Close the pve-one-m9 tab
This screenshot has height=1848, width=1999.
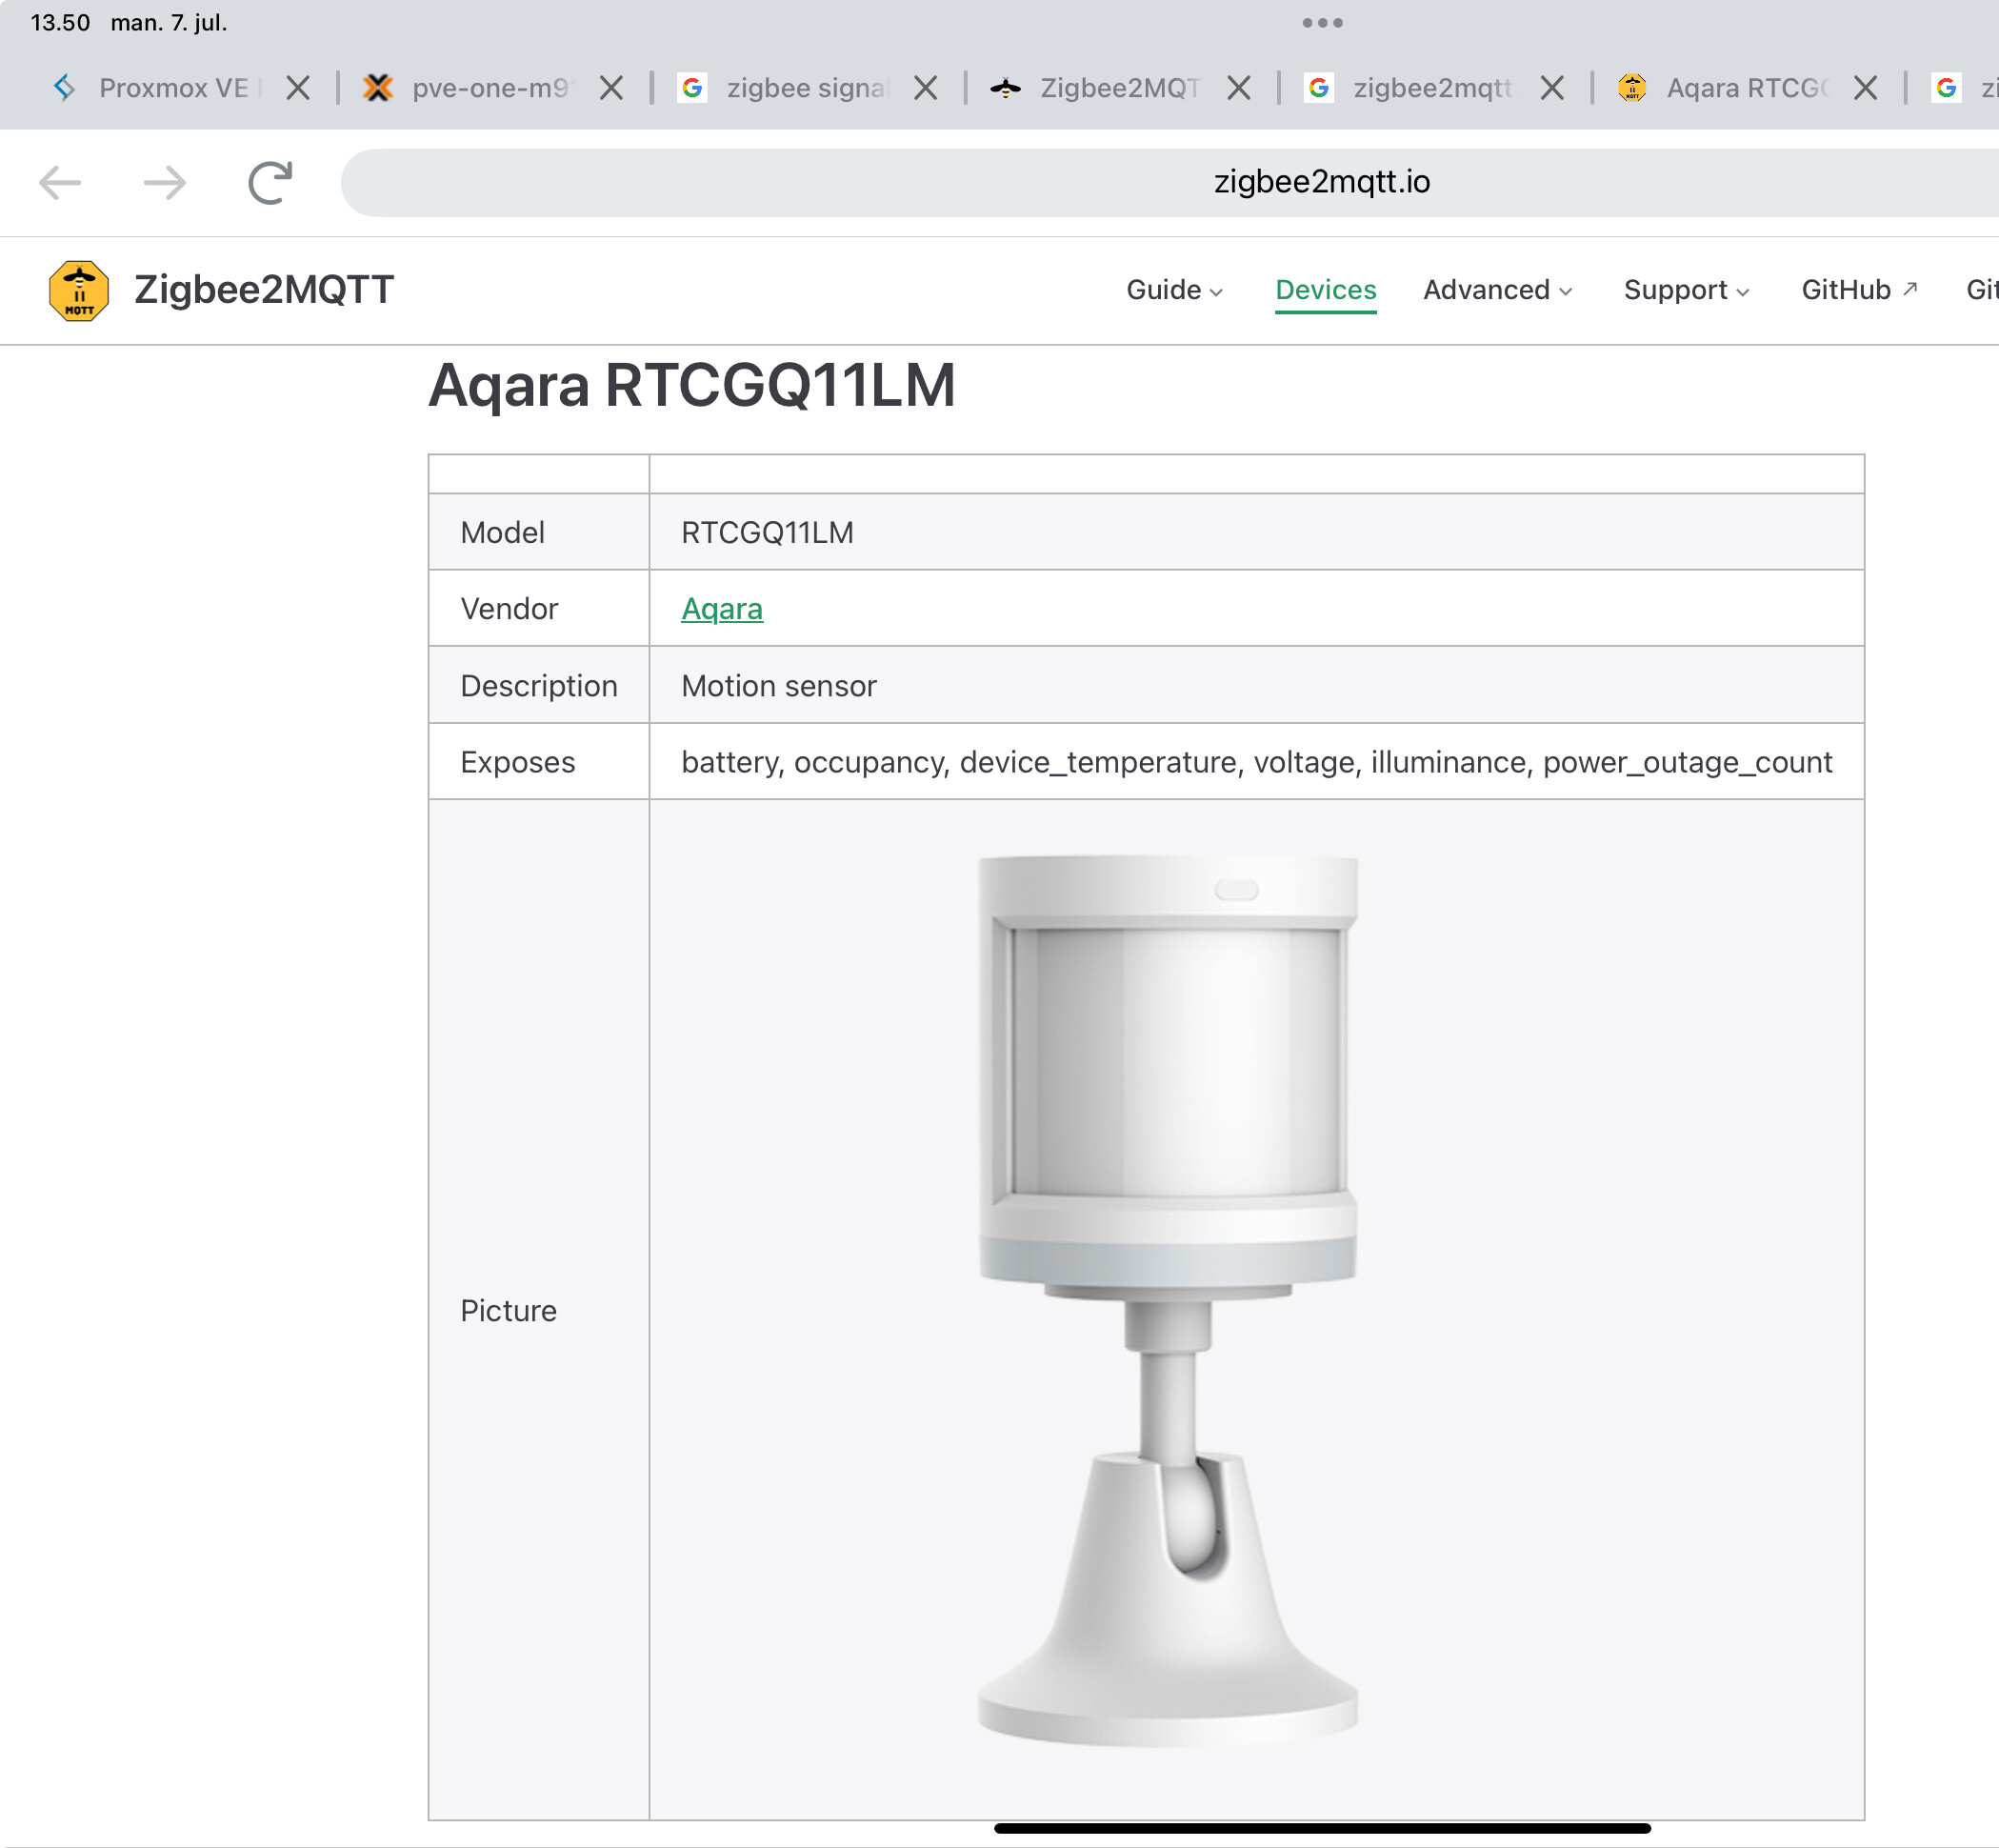[x=611, y=88]
